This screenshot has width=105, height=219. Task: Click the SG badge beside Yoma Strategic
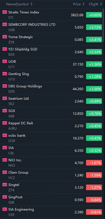click(5, 37)
